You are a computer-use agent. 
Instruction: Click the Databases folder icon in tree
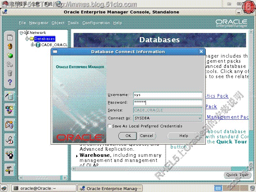coord(32,39)
